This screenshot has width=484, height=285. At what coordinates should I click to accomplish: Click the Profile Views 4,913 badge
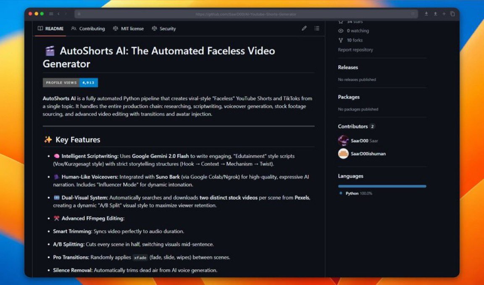point(71,83)
